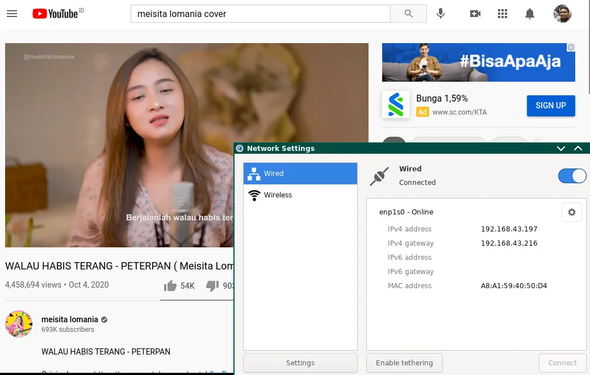
Task: Open the YouTube apps grid icon
Action: [503, 14]
